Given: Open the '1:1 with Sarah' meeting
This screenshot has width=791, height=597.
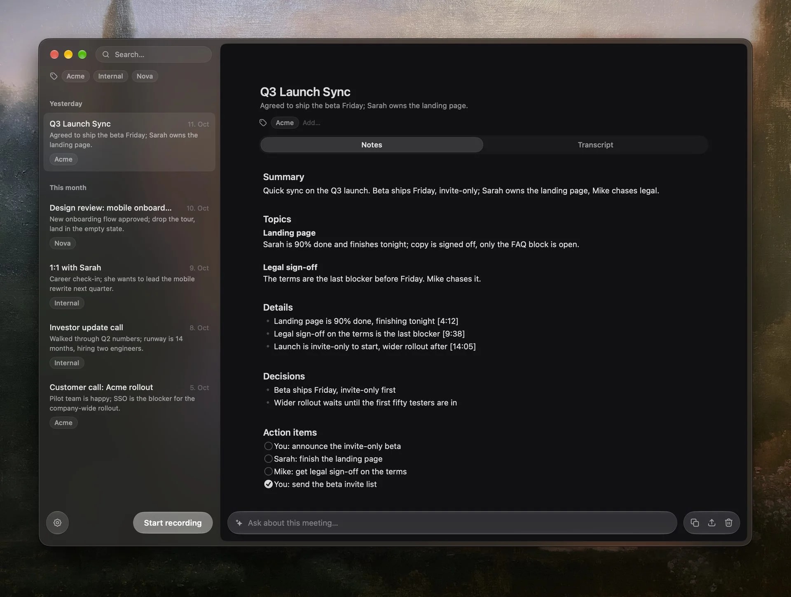Looking at the screenshot, I should pos(129,285).
